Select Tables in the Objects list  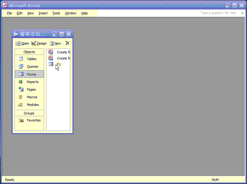pos(30,59)
